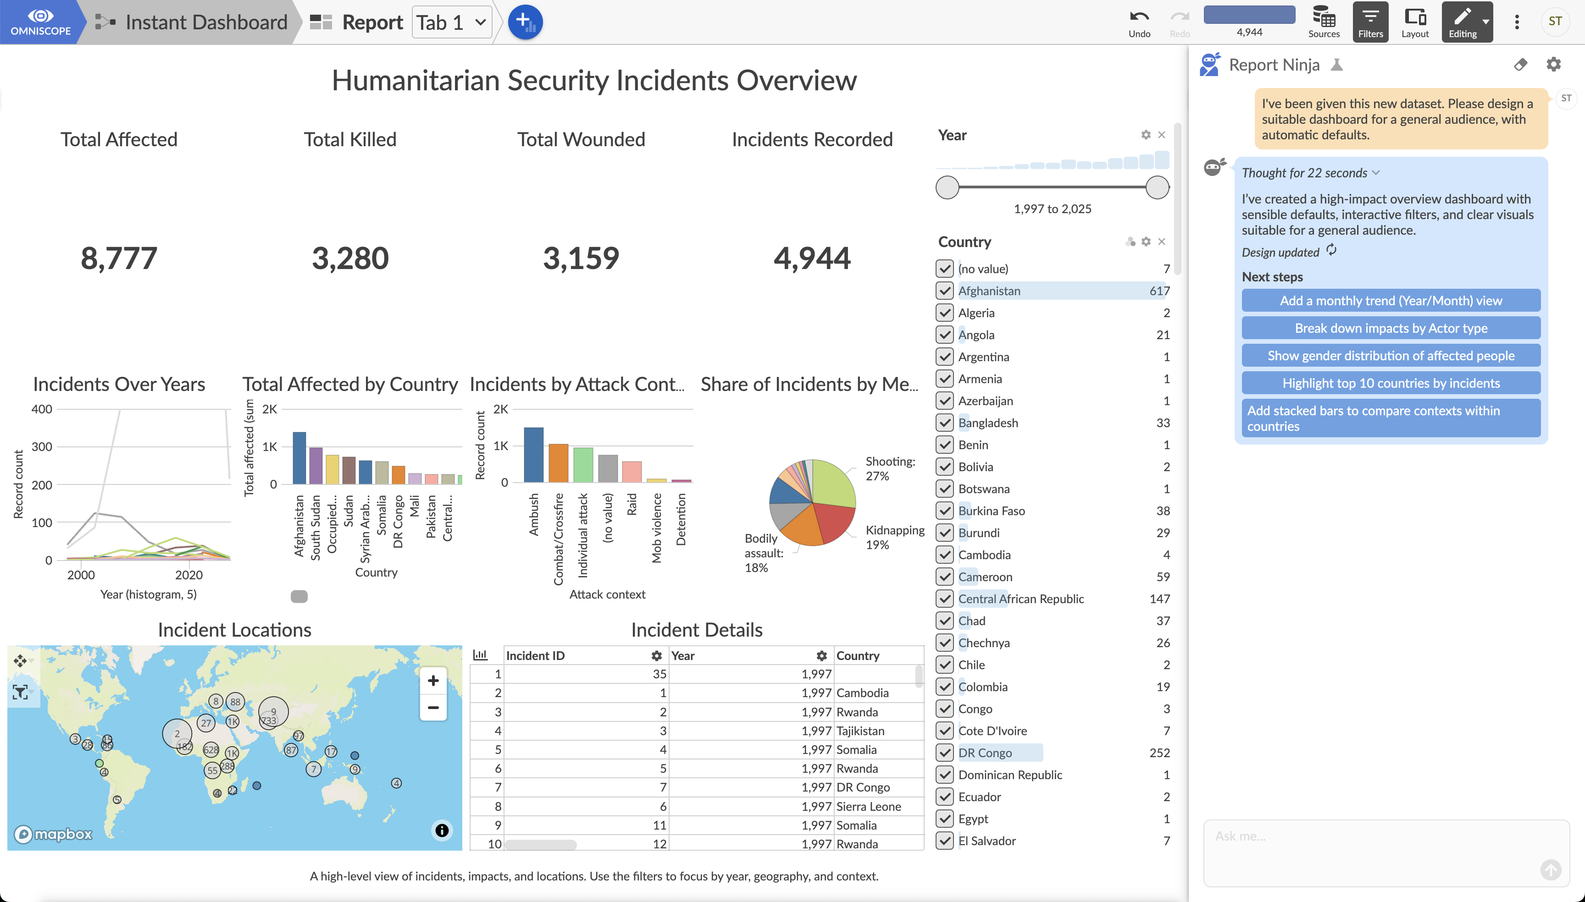Click the Report Ninja eraser icon
The height and width of the screenshot is (902, 1585).
[x=1520, y=65]
